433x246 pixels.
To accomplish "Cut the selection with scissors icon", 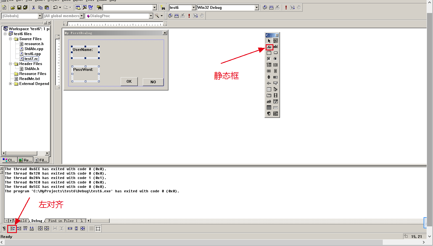I will (34, 7).
